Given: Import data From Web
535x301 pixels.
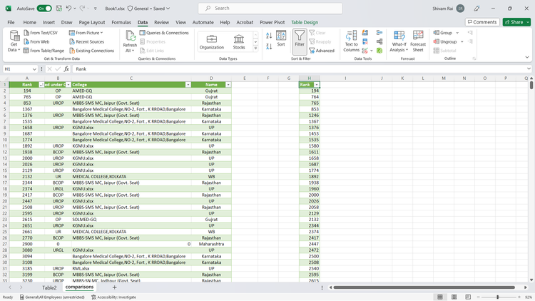Looking at the screenshot, I should point(36,41).
